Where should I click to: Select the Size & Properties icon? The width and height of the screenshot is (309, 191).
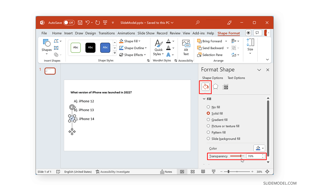tap(225, 87)
